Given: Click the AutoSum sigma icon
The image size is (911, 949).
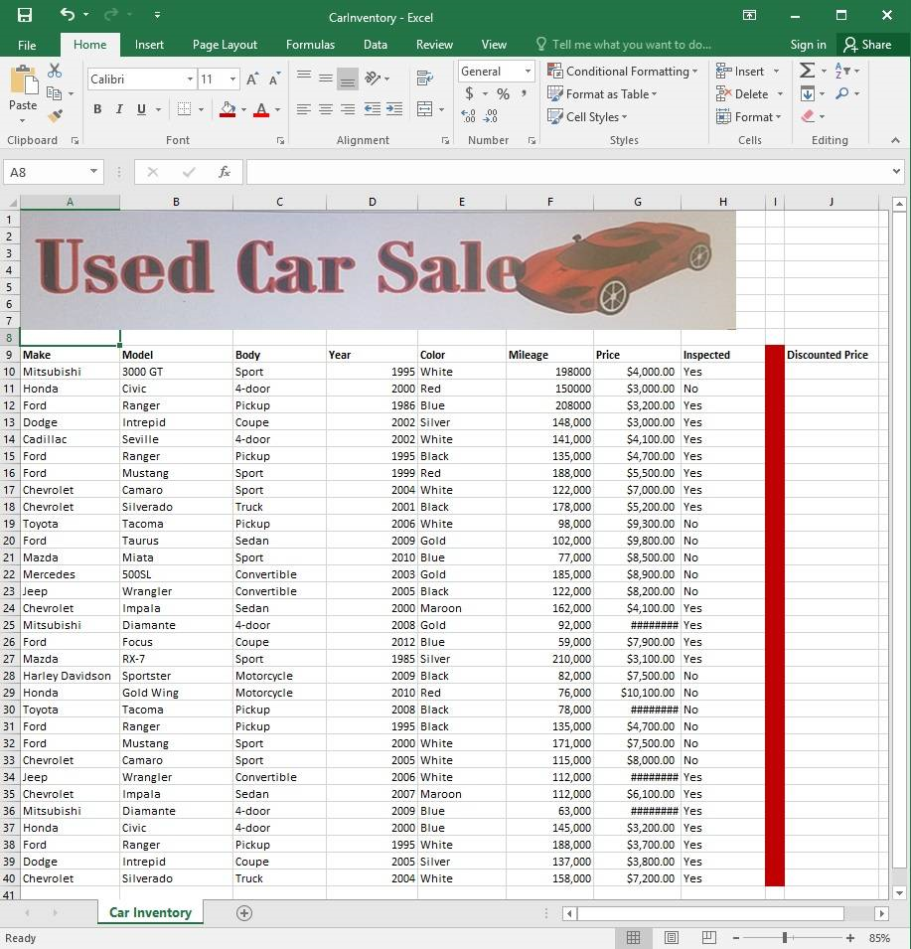Looking at the screenshot, I should [x=807, y=71].
